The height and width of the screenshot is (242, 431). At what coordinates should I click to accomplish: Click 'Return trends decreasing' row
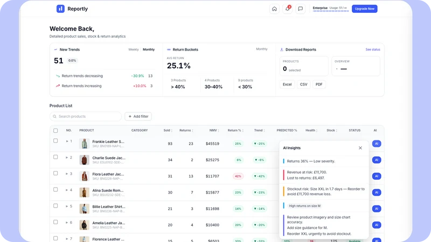pos(104,76)
